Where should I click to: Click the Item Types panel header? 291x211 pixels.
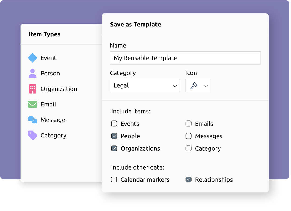[44, 34]
